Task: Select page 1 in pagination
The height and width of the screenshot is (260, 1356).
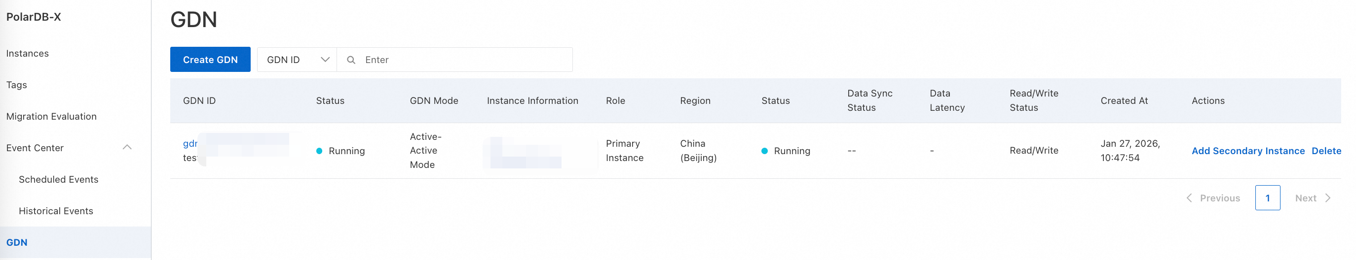Action: pos(1267,198)
